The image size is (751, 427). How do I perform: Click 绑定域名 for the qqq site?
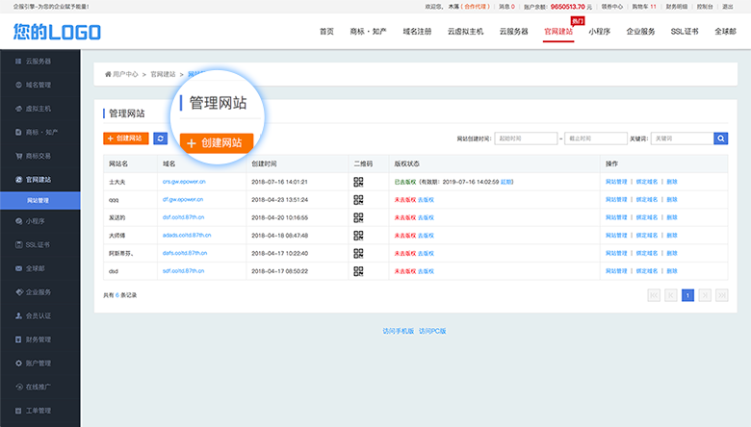pos(647,199)
